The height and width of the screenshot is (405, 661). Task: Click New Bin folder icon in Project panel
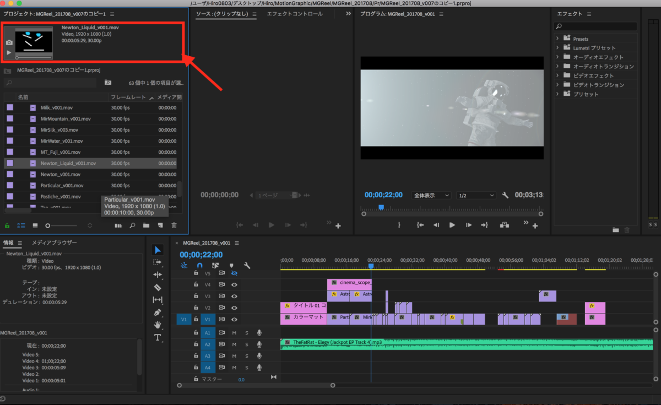pos(146,225)
